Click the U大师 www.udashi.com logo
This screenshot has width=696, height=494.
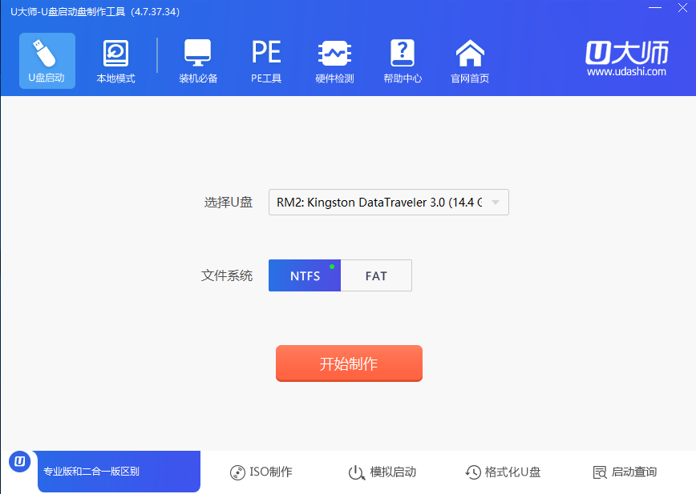pos(626,59)
